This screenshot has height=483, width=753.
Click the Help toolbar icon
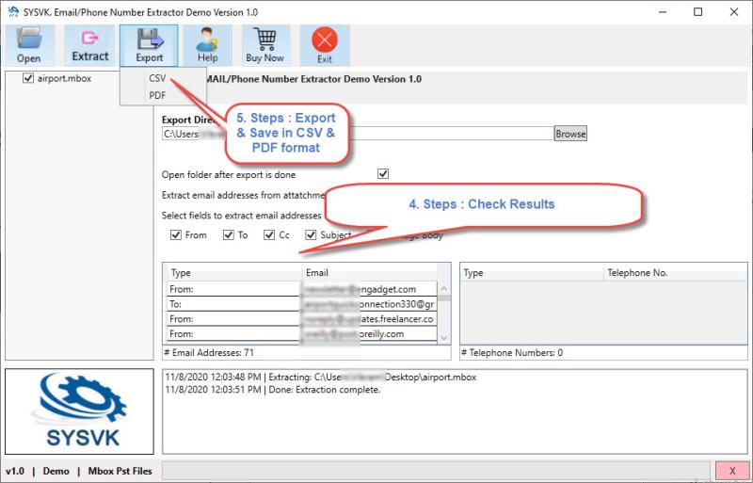pos(207,45)
